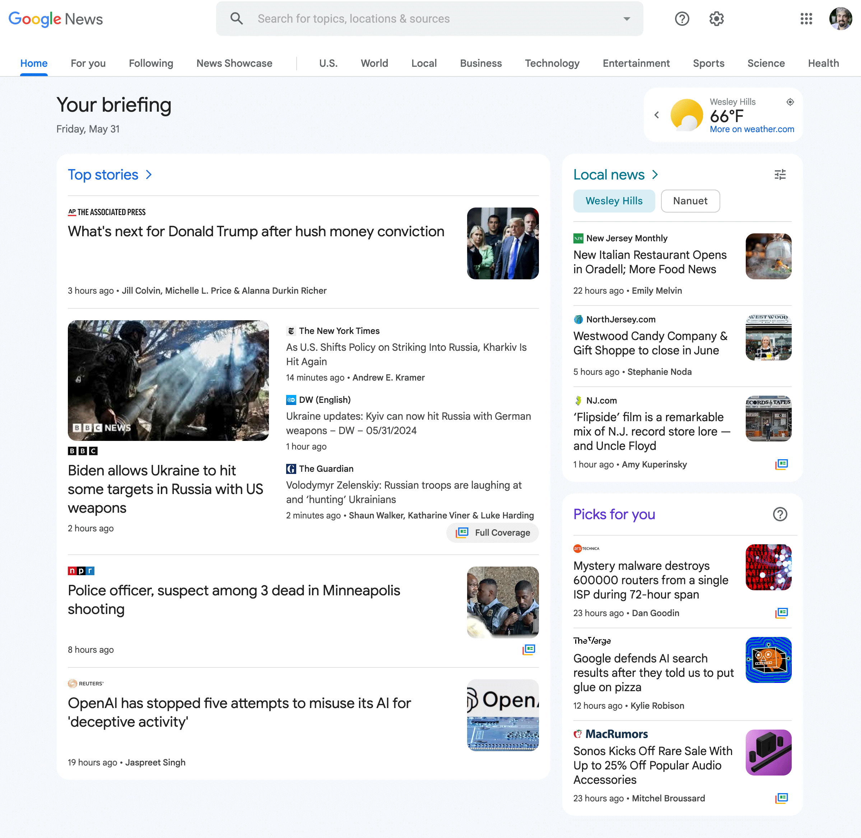Follow the More on weather.com link

point(752,129)
